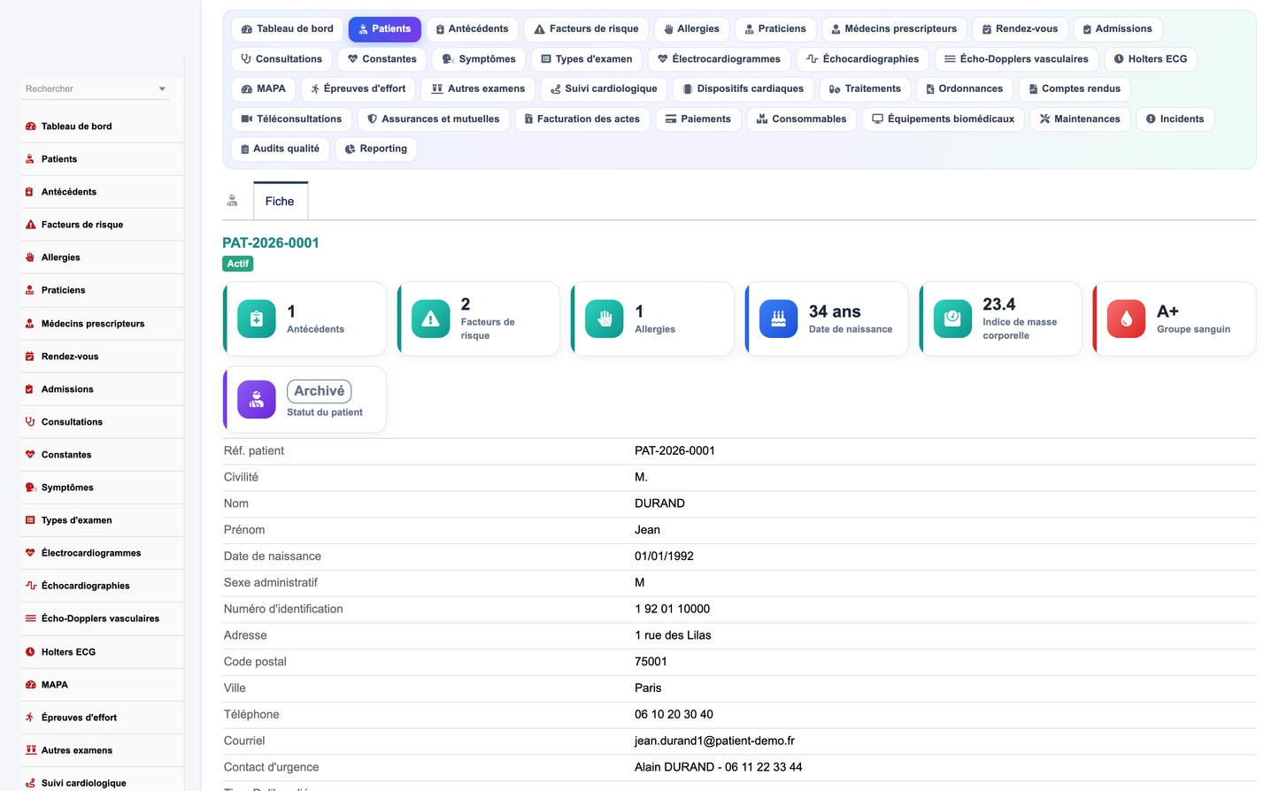This screenshot has height=791, width=1279.
Task: Open Dispositifs cardiaques menu pill
Action: tap(743, 88)
